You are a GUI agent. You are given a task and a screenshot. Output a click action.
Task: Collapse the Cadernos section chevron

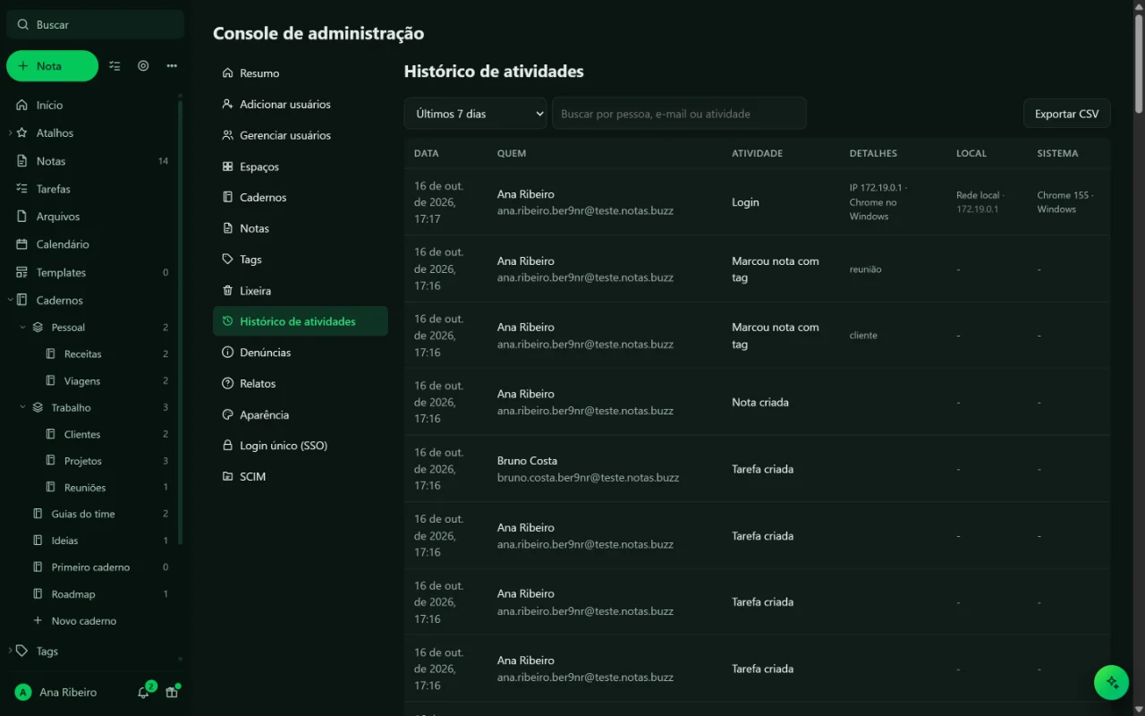pos(10,300)
